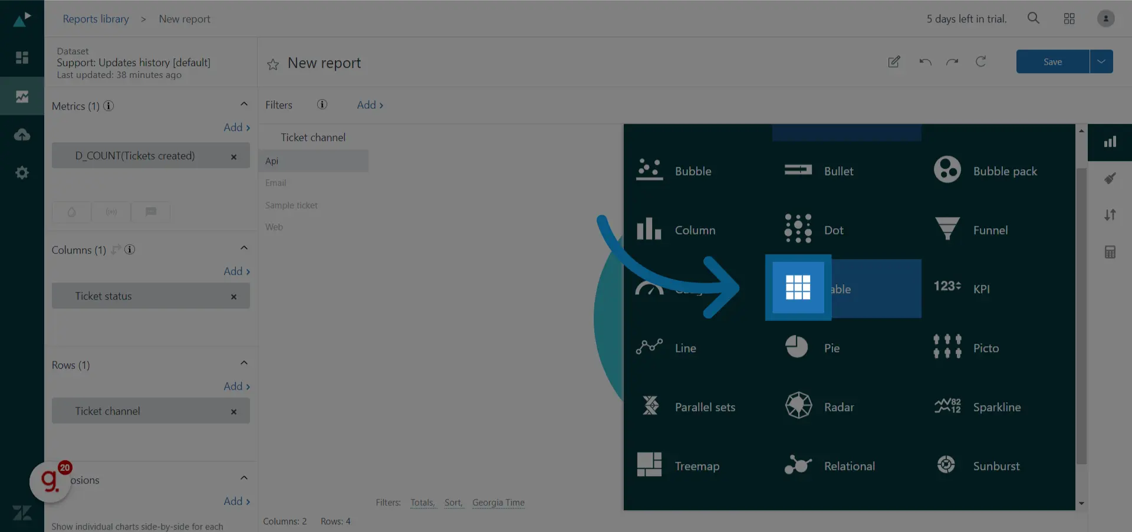Star the New report as favorite

273,64
